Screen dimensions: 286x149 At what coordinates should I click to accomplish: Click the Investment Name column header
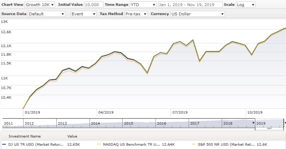tap(25, 136)
